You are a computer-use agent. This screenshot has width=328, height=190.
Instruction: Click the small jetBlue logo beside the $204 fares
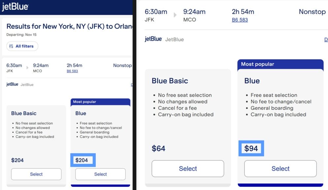[12, 85]
